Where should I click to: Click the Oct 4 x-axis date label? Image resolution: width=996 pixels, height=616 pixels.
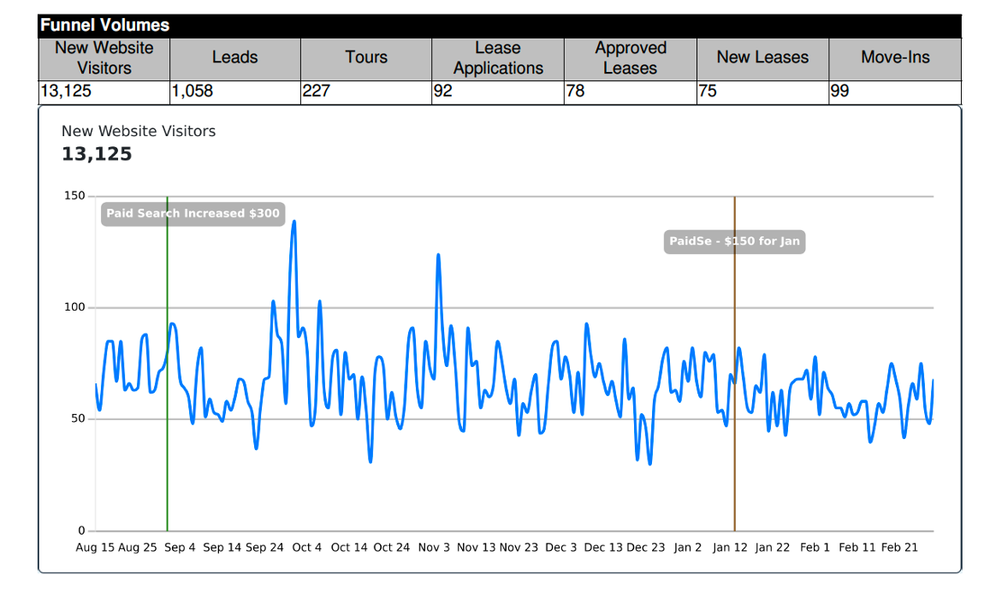point(306,548)
